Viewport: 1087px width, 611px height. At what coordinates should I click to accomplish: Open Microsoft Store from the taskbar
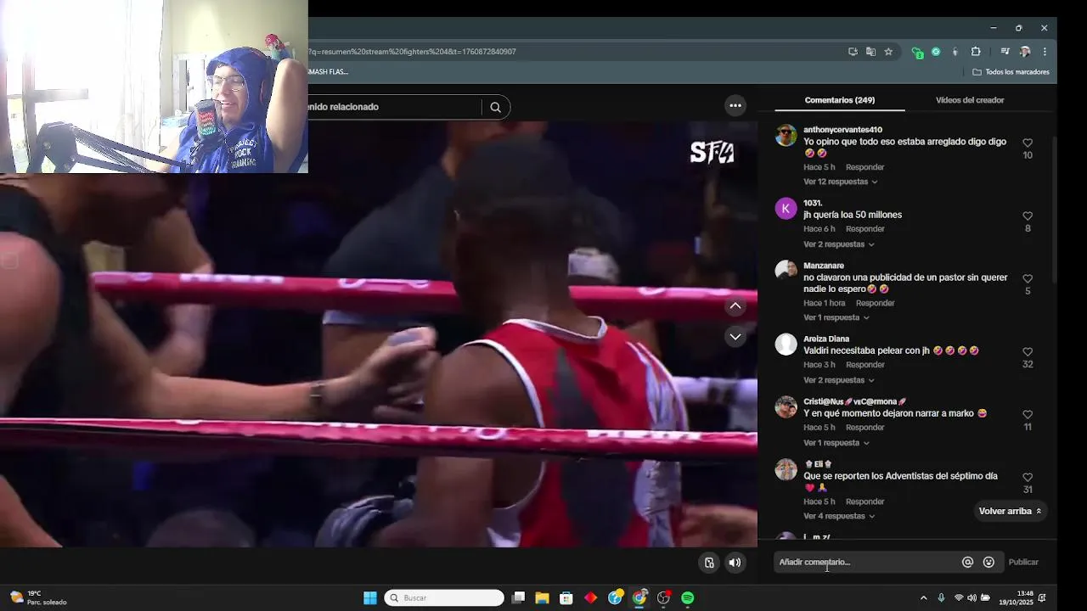(x=566, y=598)
